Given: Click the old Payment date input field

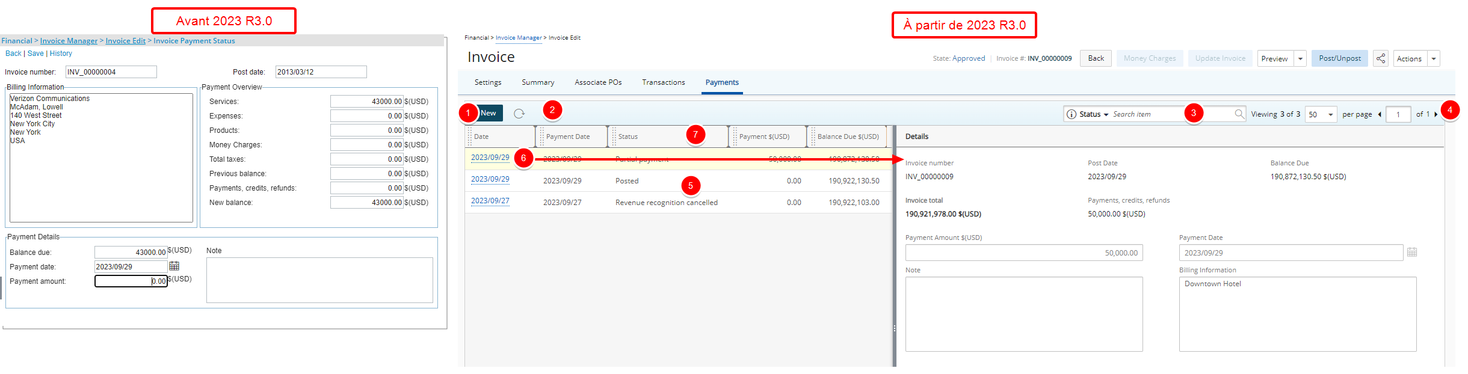Looking at the screenshot, I should [x=131, y=266].
